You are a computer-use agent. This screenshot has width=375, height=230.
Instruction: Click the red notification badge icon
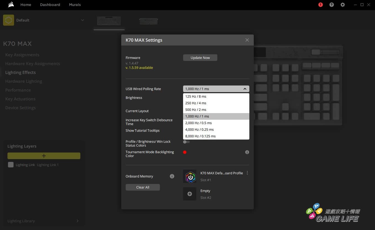click(x=320, y=5)
